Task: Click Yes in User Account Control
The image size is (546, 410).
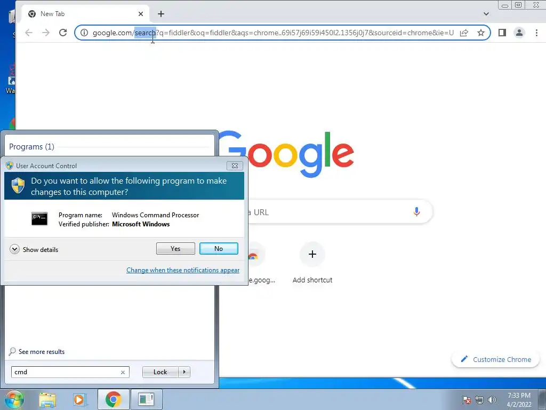Action: coord(175,249)
